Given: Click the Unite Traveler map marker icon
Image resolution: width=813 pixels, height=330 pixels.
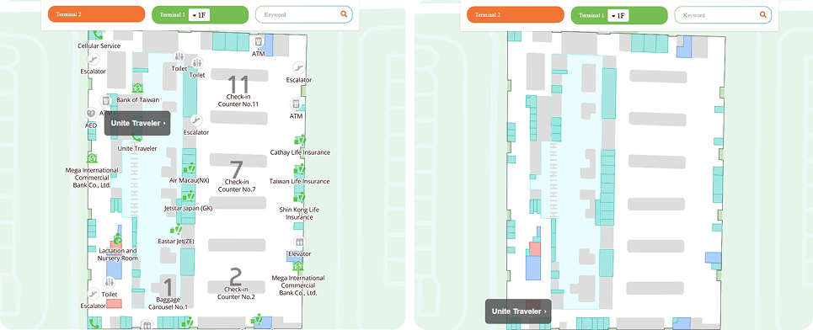Looking at the screenshot, I should [137, 136].
